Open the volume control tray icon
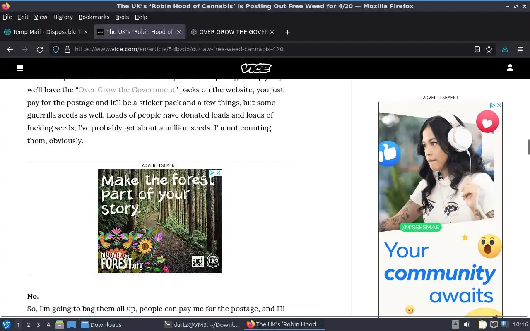 tap(467, 324)
